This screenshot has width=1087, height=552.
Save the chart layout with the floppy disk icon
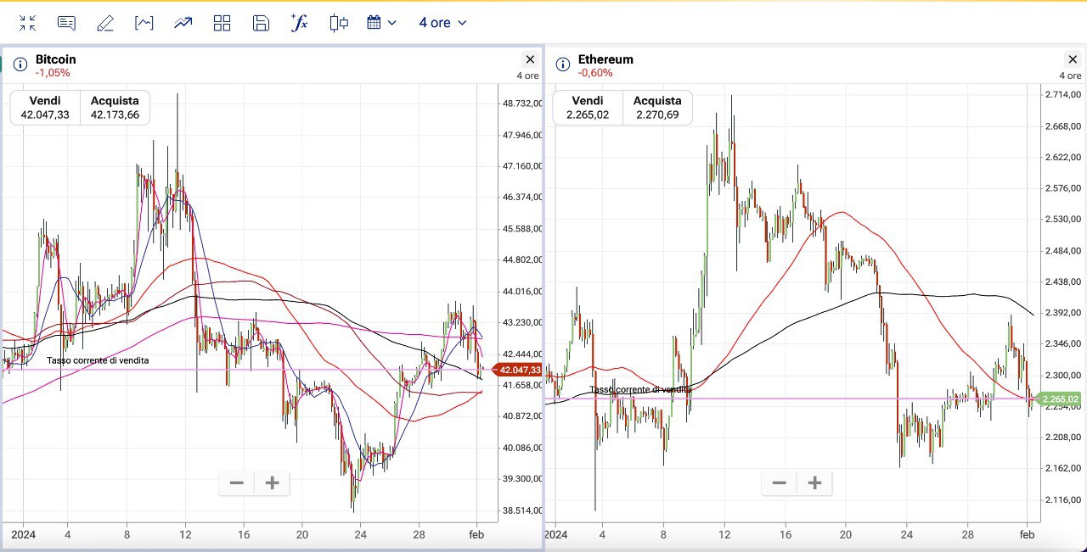(x=261, y=23)
